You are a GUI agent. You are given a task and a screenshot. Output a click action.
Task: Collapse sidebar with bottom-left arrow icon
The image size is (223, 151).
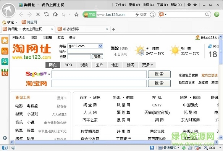pyautogui.click(x=5, y=148)
